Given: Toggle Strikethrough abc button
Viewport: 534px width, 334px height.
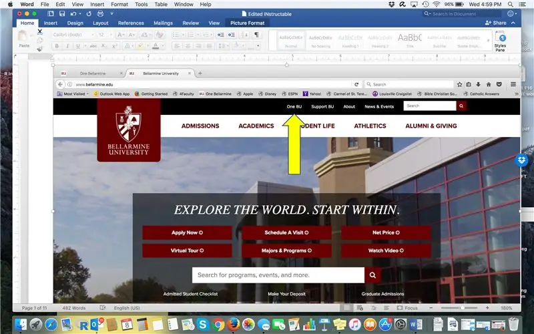Looking at the screenshot, I should click(93, 45).
